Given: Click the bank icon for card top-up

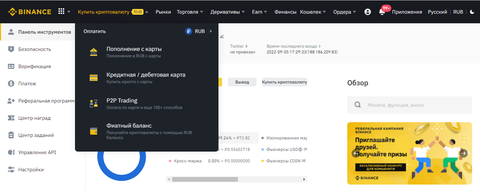Looking at the screenshot, I should point(94,52).
